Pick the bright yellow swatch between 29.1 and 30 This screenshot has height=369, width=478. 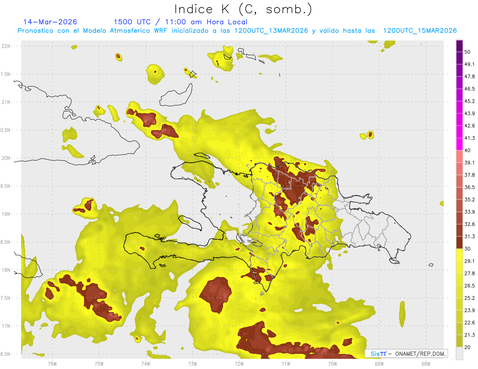[459, 255]
